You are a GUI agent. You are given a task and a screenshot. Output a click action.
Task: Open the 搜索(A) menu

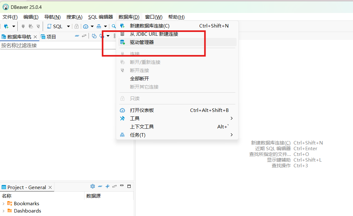click(x=74, y=17)
